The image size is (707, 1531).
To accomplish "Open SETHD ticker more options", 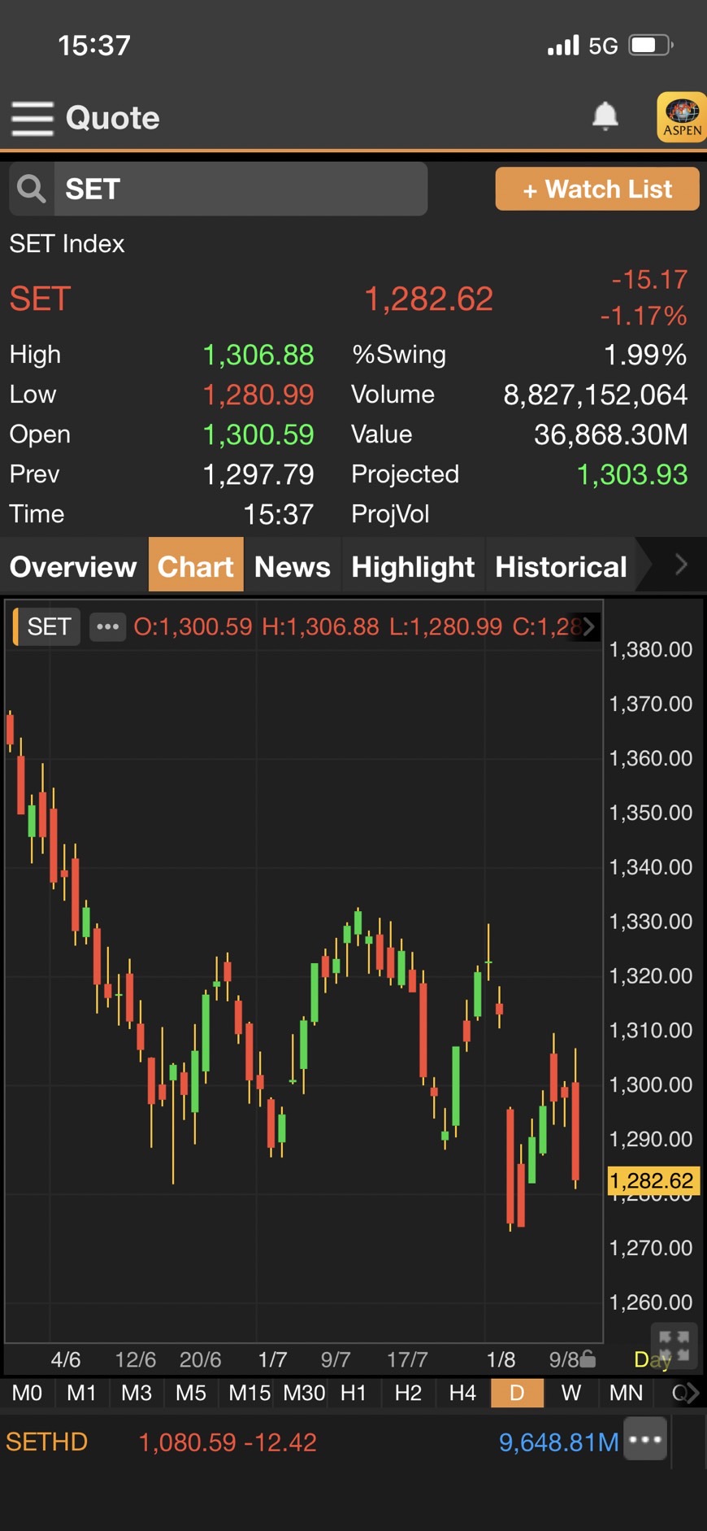I will coord(645,1439).
